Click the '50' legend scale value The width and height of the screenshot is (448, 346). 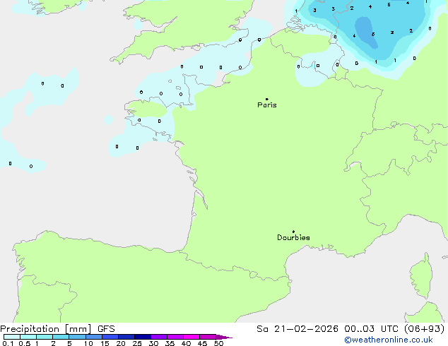(219, 343)
